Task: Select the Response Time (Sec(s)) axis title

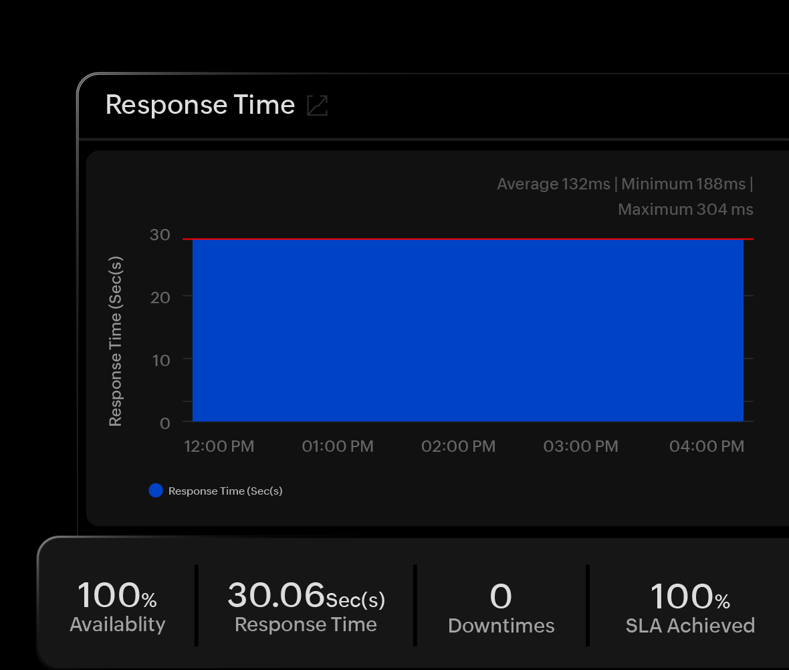Action: (x=116, y=338)
